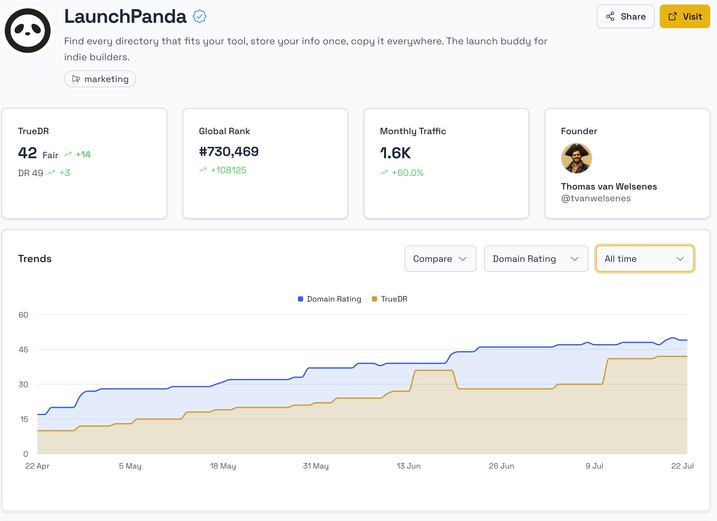Image resolution: width=717 pixels, height=521 pixels.
Task: Click the +60.0% traffic change
Action: [x=408, y=173]
